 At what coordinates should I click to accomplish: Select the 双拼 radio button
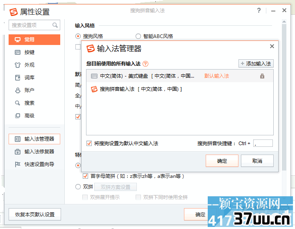coord(78,186)
